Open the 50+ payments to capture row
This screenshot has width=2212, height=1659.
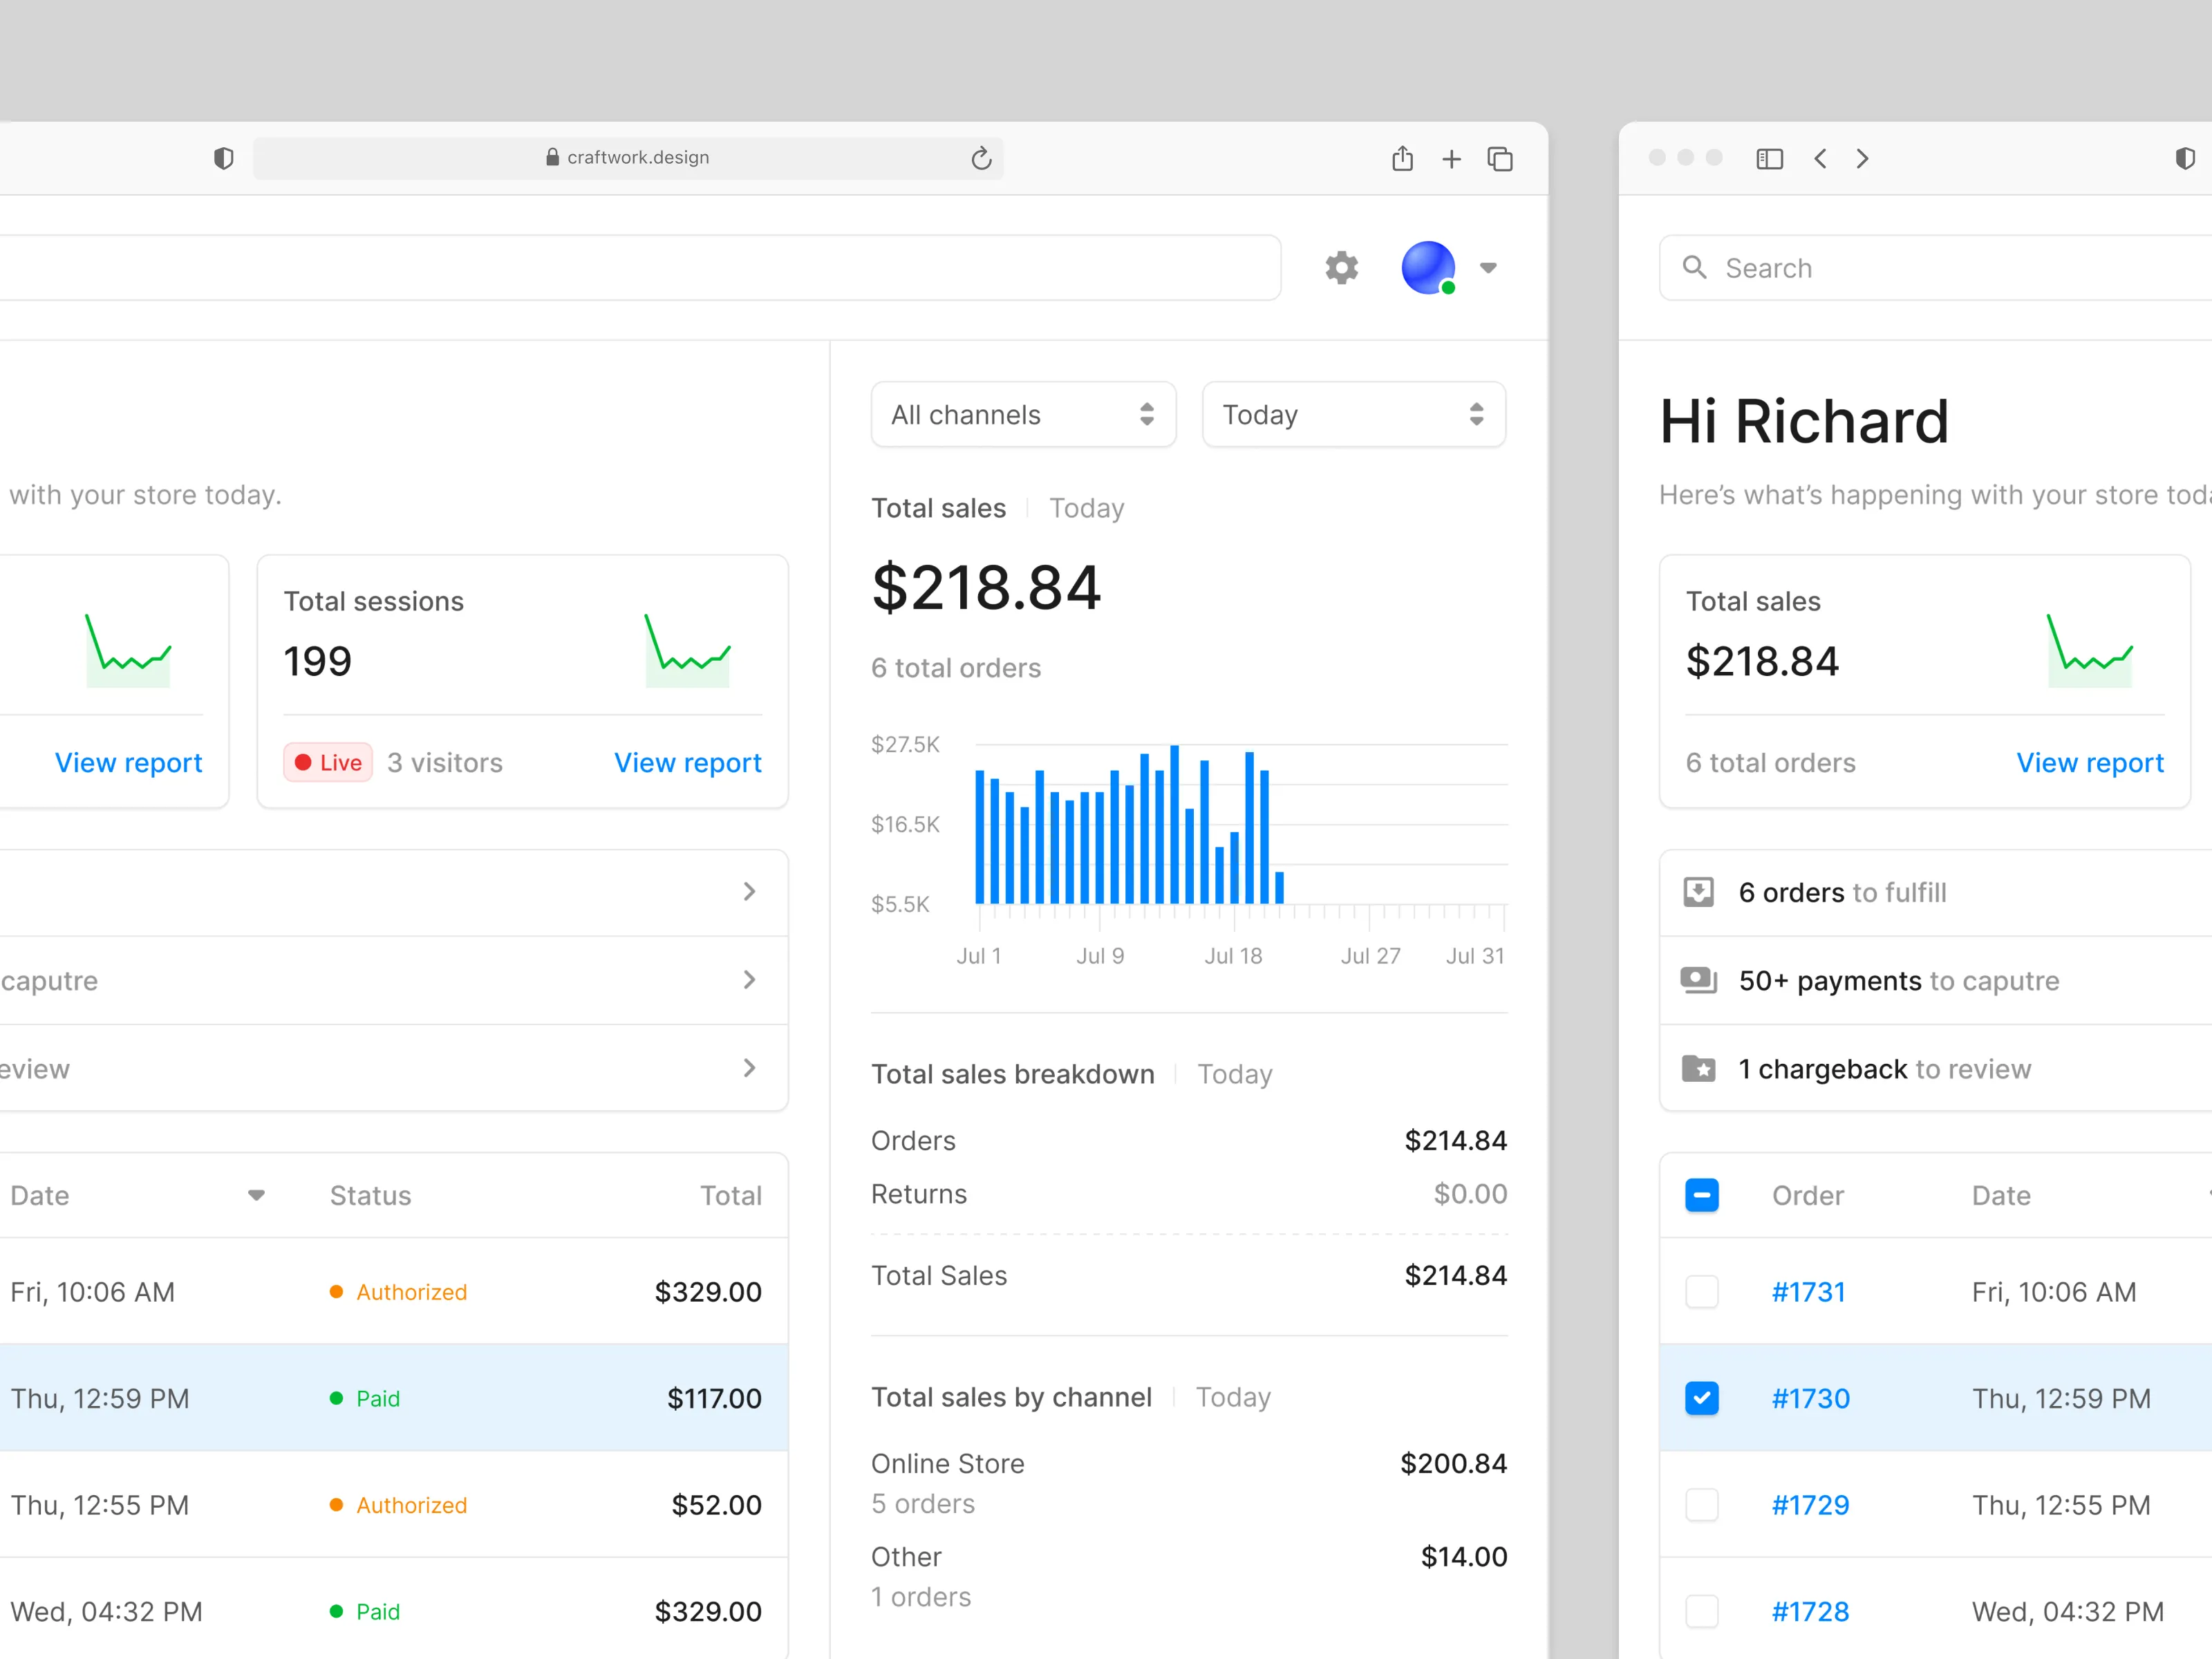click(1935, 981)
